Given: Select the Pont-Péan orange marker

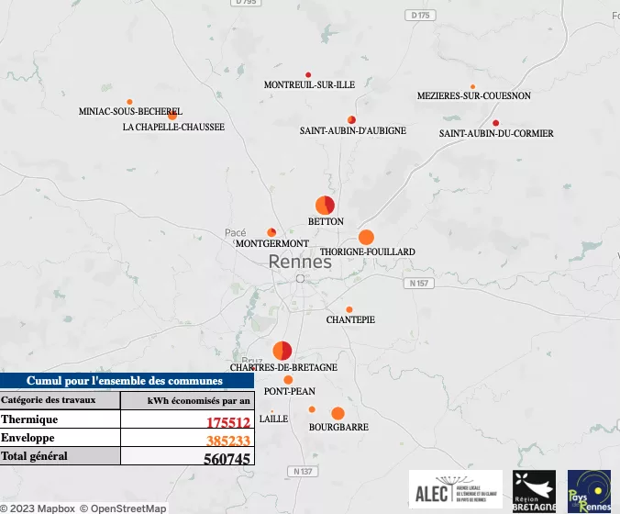Looking at the screenshot, I should (288, 380).
